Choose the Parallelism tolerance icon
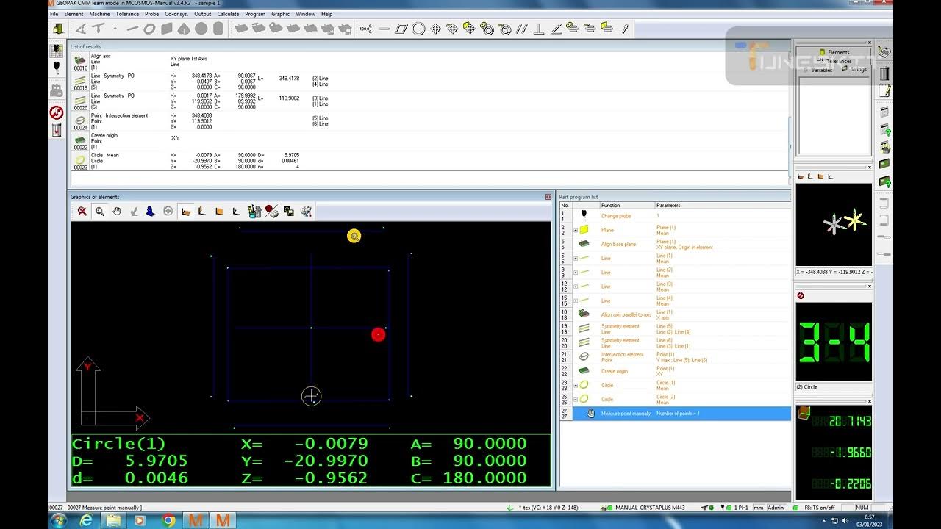This screenshot has width=941, height=529. click(522, 29)
